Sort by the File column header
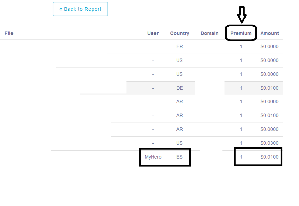This screenshot has width=299, height=206. click(x=9, y=33)
